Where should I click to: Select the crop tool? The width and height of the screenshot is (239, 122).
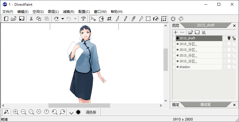[109, 19]
